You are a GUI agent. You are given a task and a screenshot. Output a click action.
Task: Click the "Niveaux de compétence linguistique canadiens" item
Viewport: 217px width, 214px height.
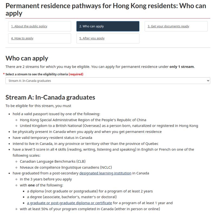pos(66,167)
